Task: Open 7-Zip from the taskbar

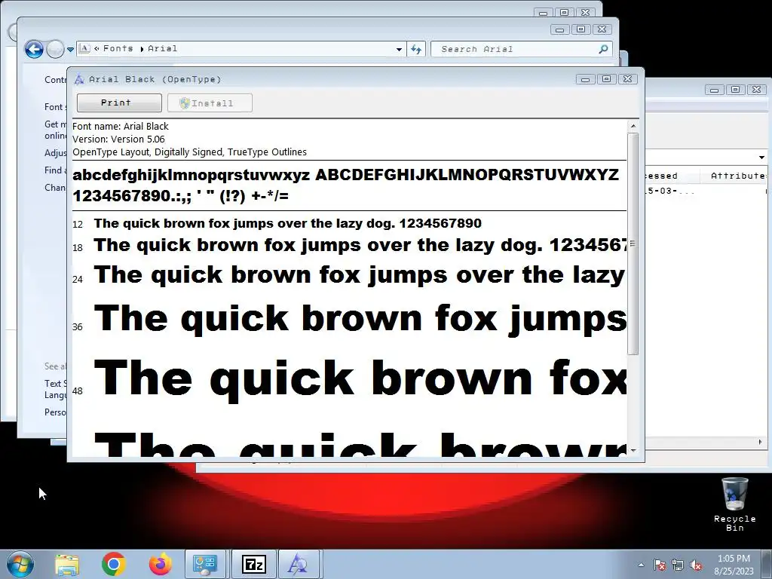Action: [254, 565]
